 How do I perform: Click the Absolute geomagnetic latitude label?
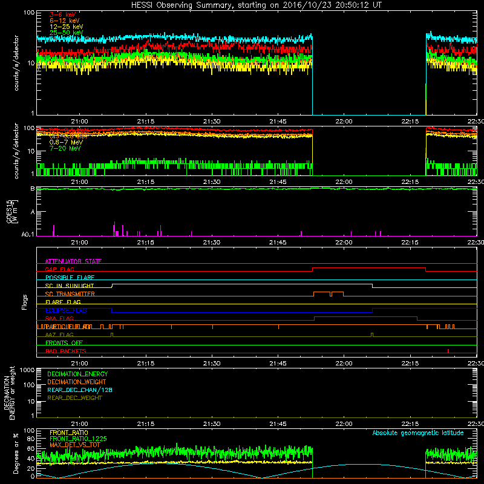[418, 433]
